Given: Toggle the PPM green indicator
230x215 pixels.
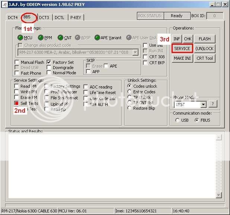Looking at the screenshot, I should click(41, 38).
